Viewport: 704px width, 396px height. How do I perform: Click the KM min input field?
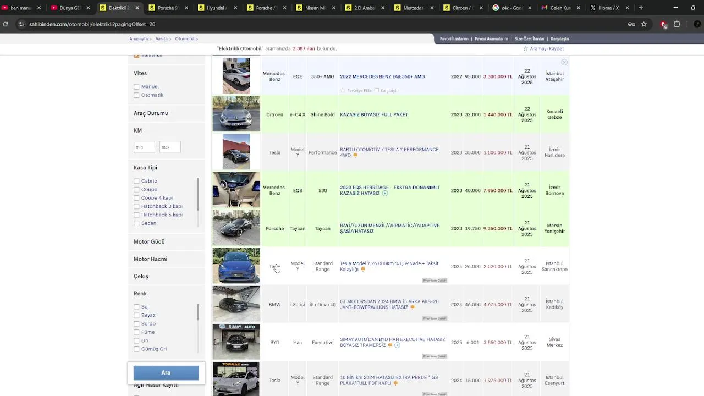(144, 147)
